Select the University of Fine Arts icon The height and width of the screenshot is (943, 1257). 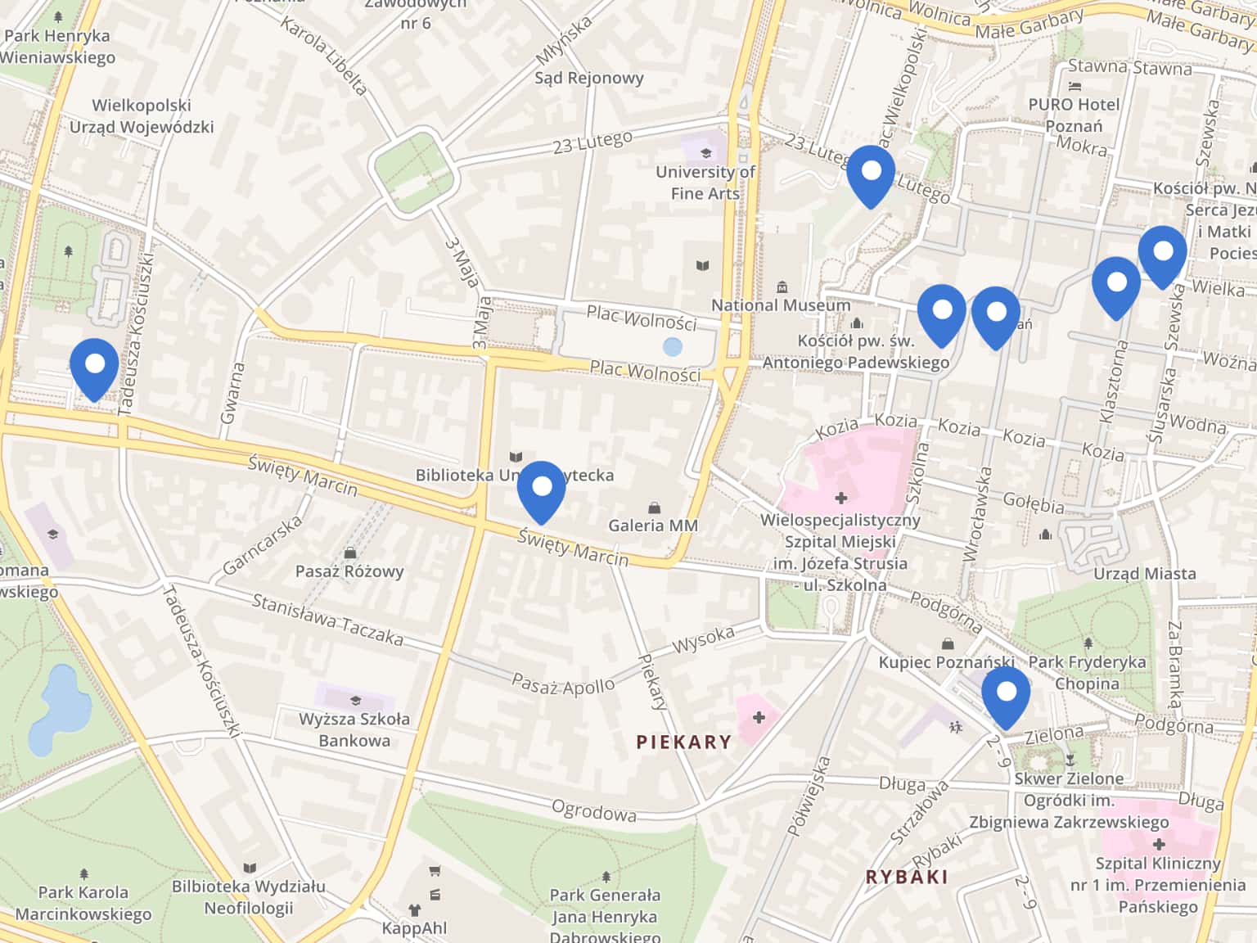(705, 153)
